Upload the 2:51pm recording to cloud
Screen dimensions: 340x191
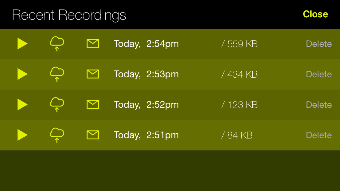57,135
